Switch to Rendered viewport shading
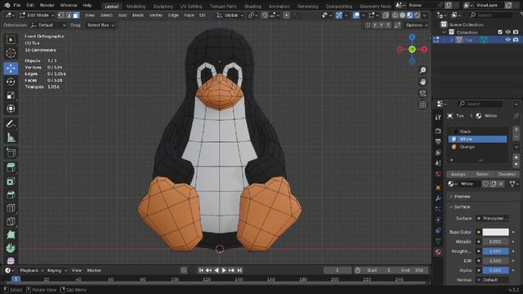 click(x=417, y=16)
